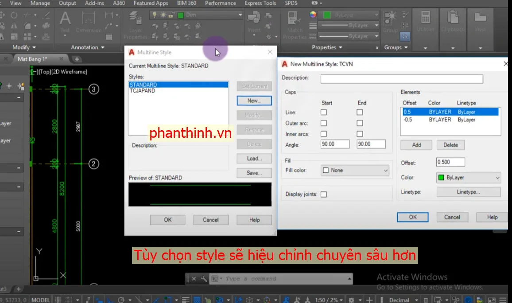
Task: Toggle grid display in status bar
Action: (58, 300)
